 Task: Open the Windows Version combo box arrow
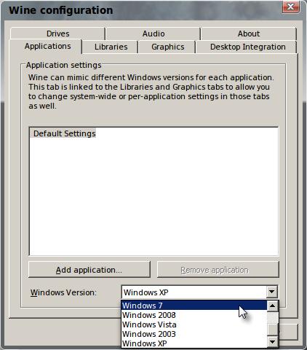click(x=271, y=292)
